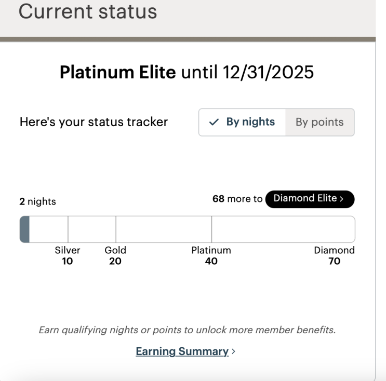Viewport: 386px width, 381px height.
Task: Select the Silver 10 milestone label
Action: tap(68, 255)
